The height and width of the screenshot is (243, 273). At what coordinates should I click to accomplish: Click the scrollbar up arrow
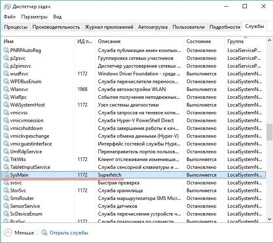269,41
